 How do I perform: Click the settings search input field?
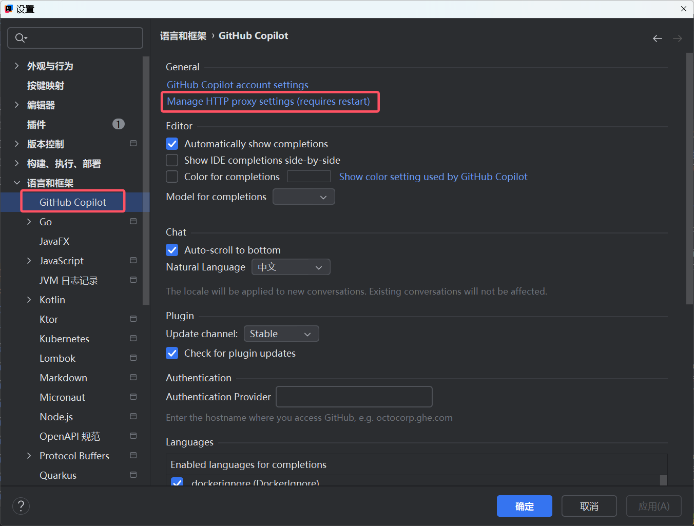[75, 38]
